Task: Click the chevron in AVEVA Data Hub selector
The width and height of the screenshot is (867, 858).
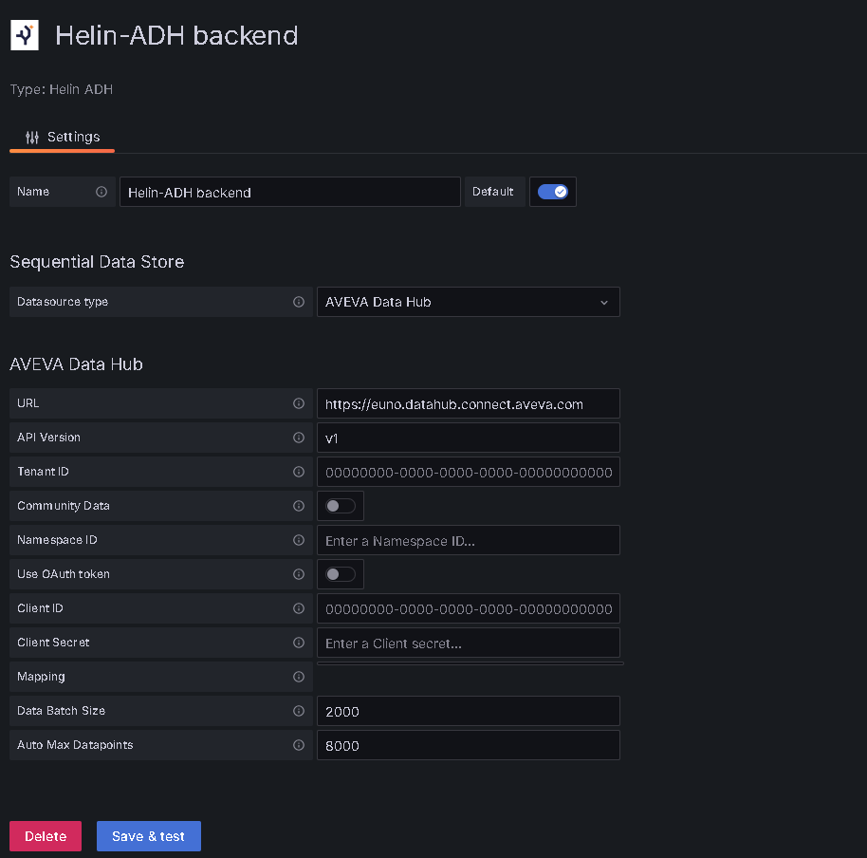Action: coord(604,303)
